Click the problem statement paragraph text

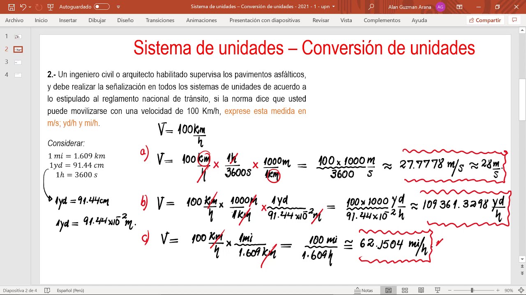click(177, 99)
